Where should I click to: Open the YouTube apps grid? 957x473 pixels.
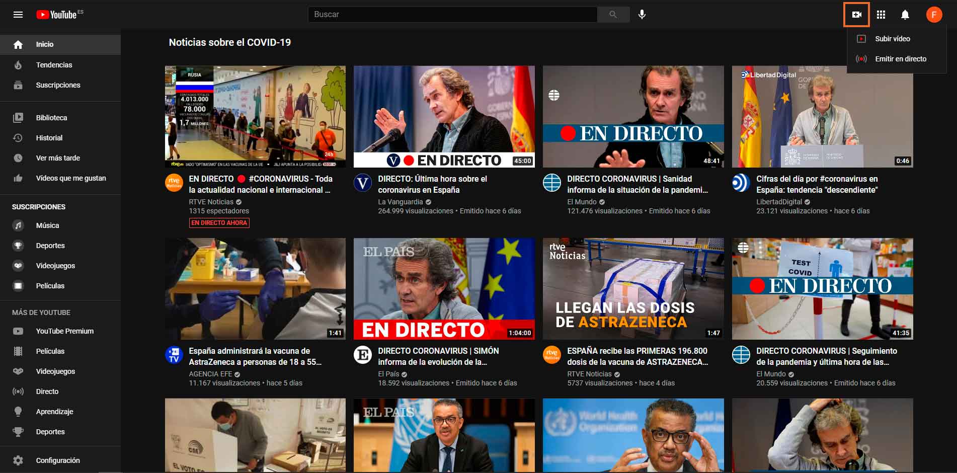click(x=881, y=15)
